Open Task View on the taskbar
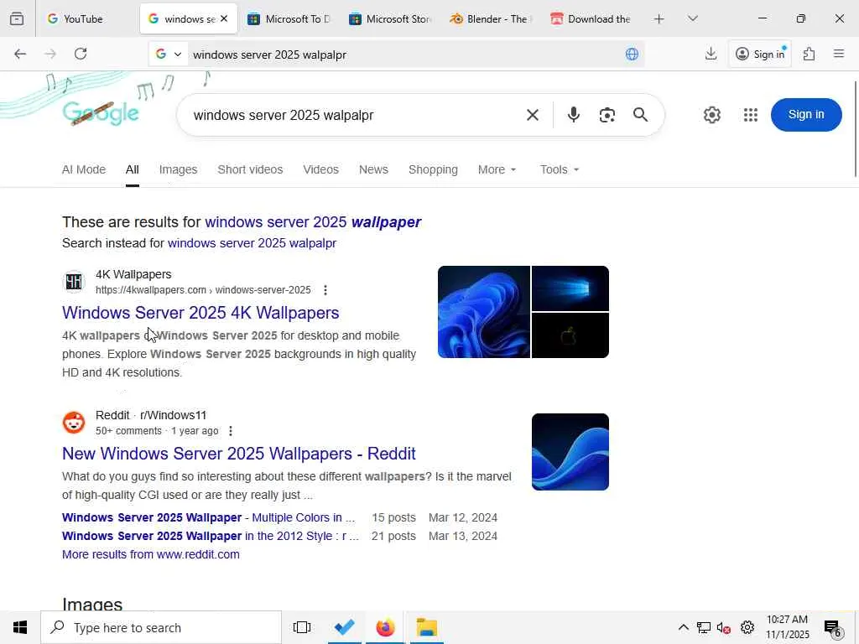 coord(302,627)
